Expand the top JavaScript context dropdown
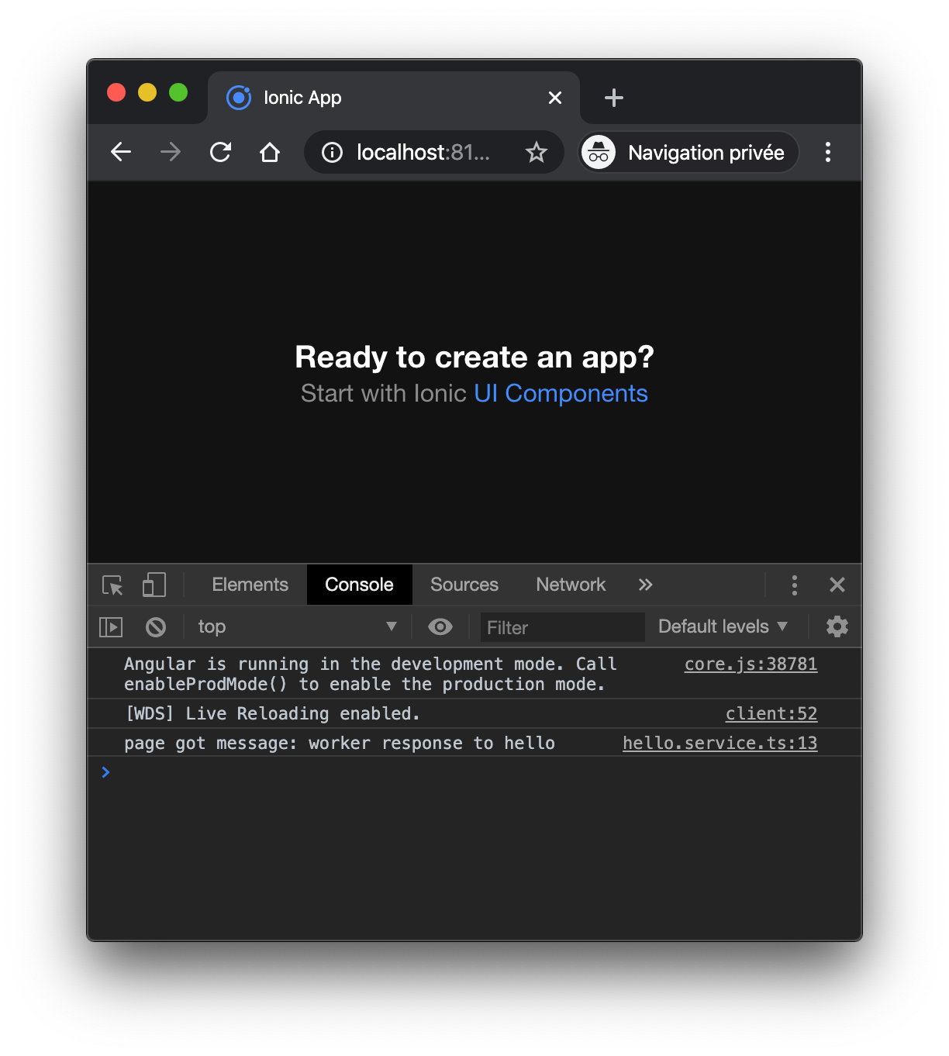This screenshot has height=1056, width=949. pyautogui.click(x=296, y=626)
